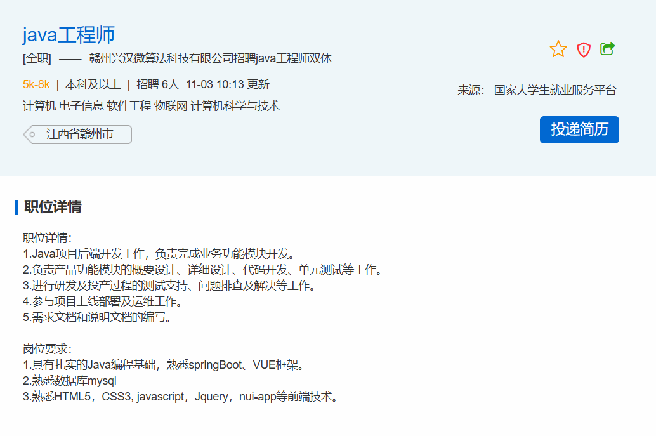The image size is (656, 436).
Task: Click the tag icon beside 江西省赣州市
Action: (x=31, y=135)
